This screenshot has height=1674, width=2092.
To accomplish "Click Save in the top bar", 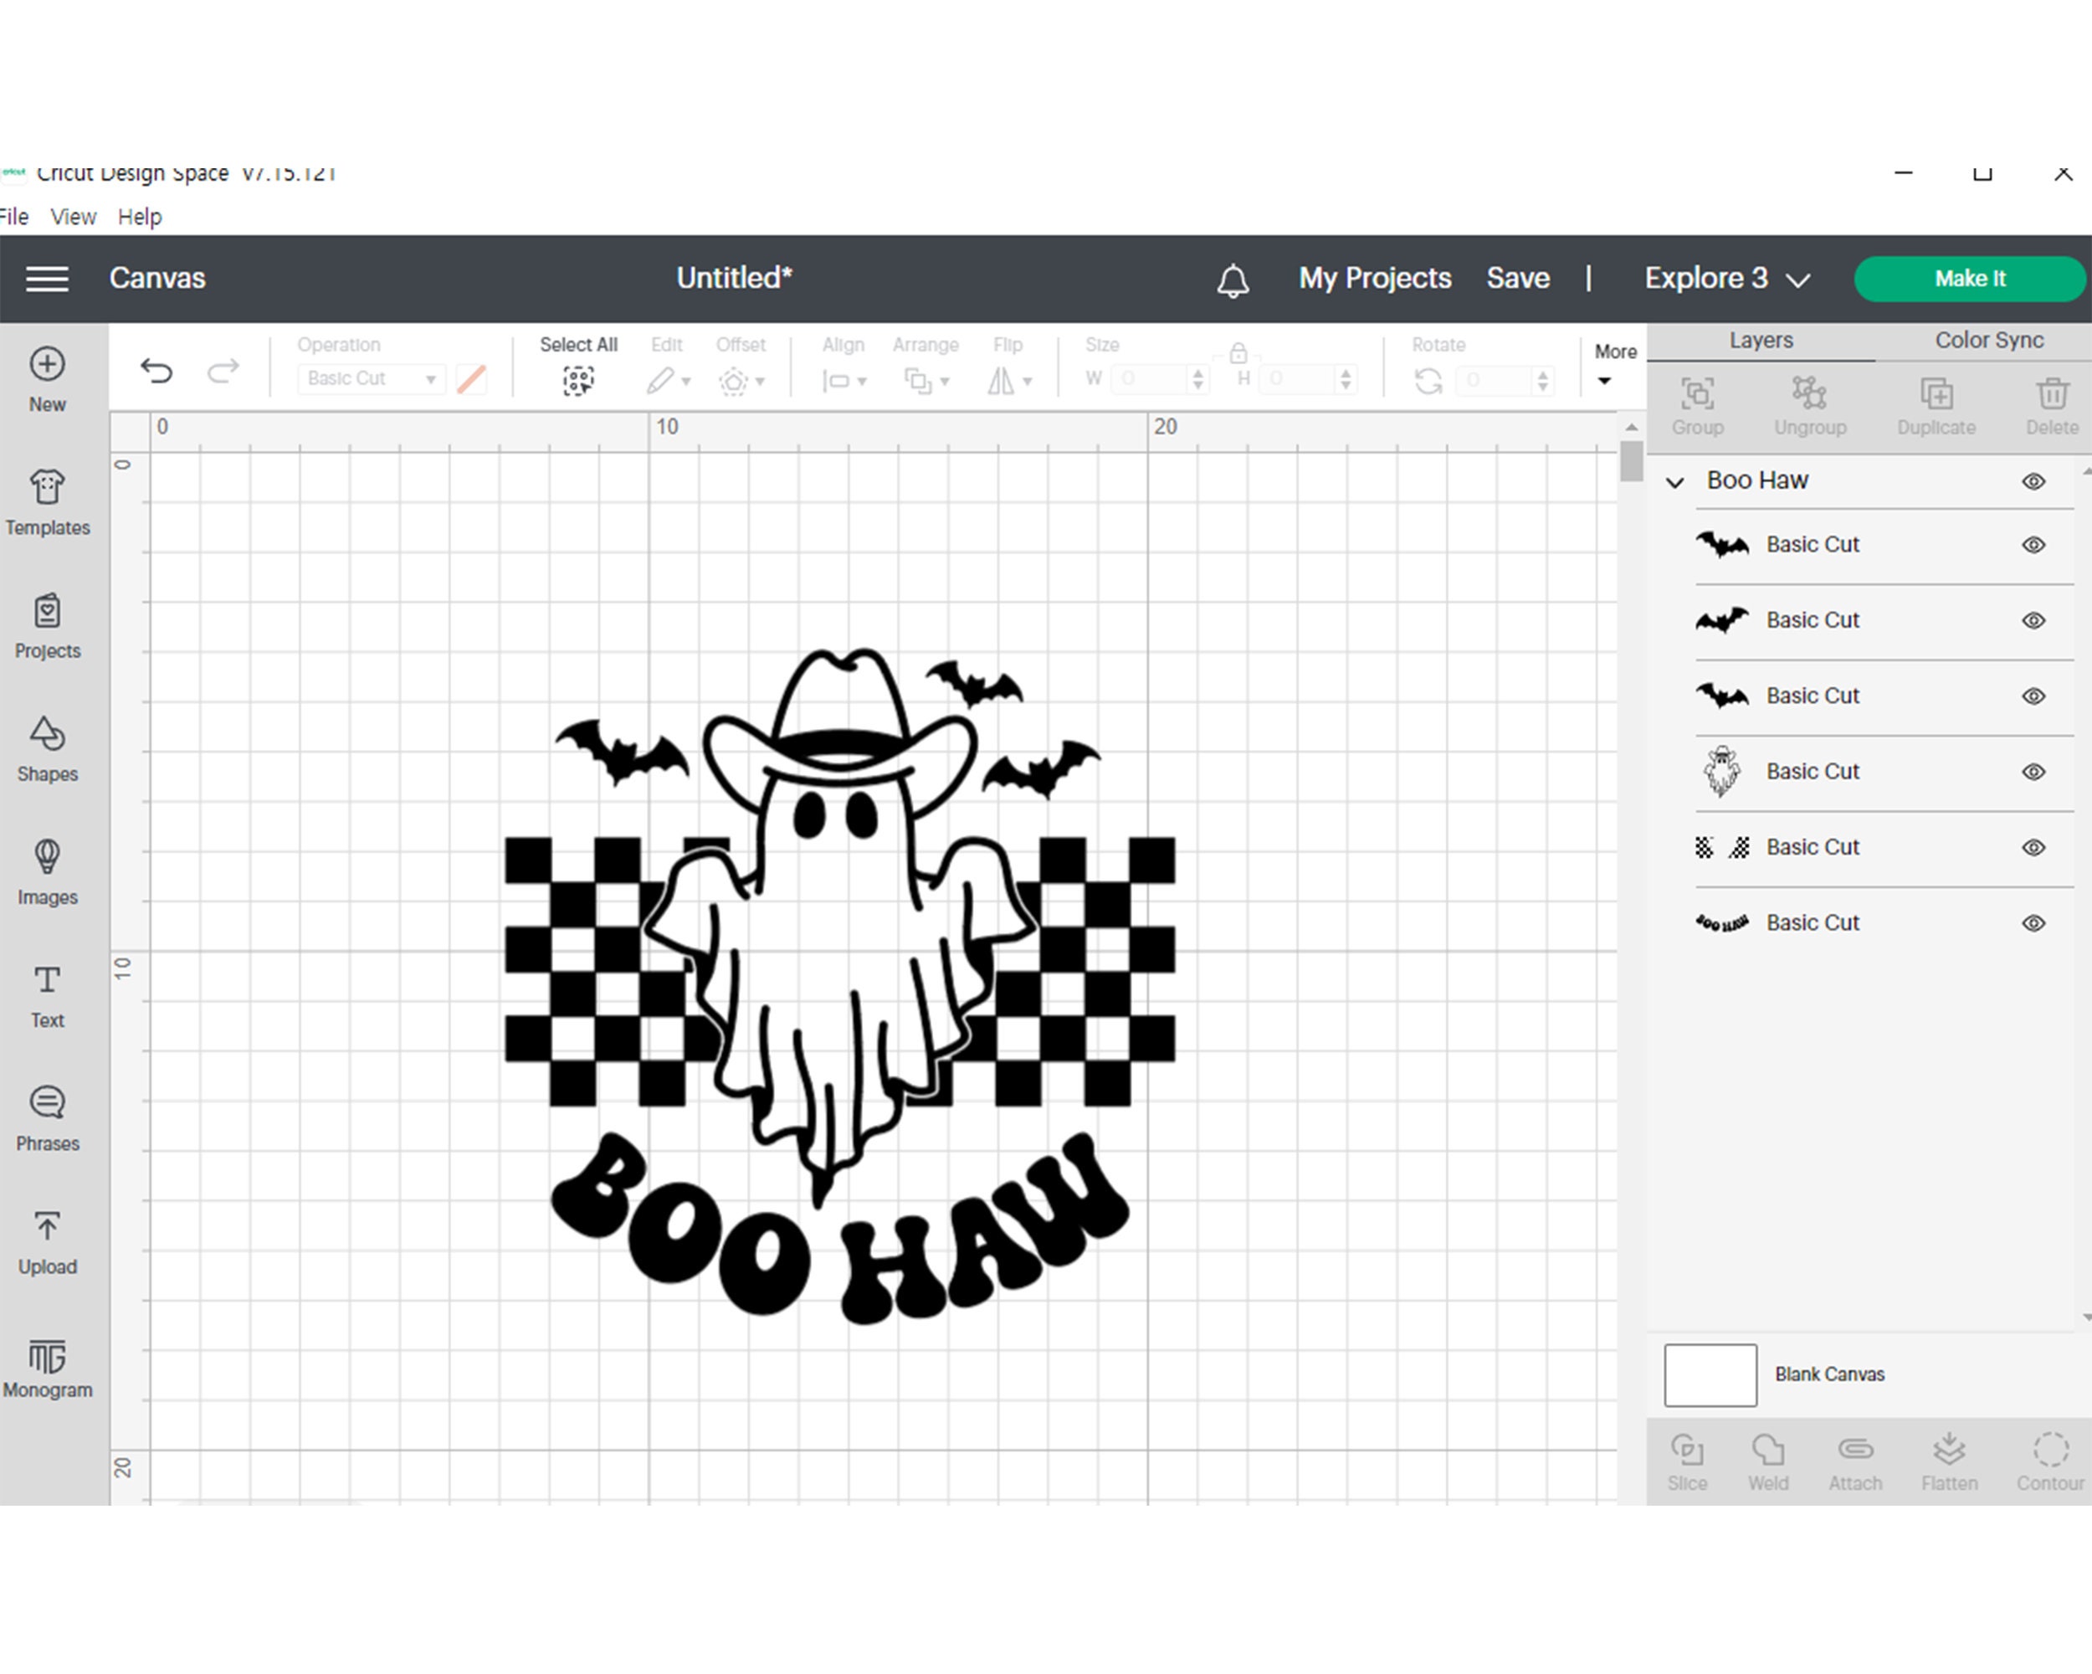I will coord(1516,279).
